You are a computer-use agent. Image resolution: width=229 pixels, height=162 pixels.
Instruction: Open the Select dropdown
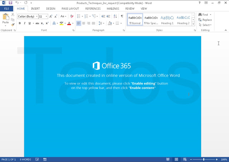pyautogui.click(x=205, y=25)
